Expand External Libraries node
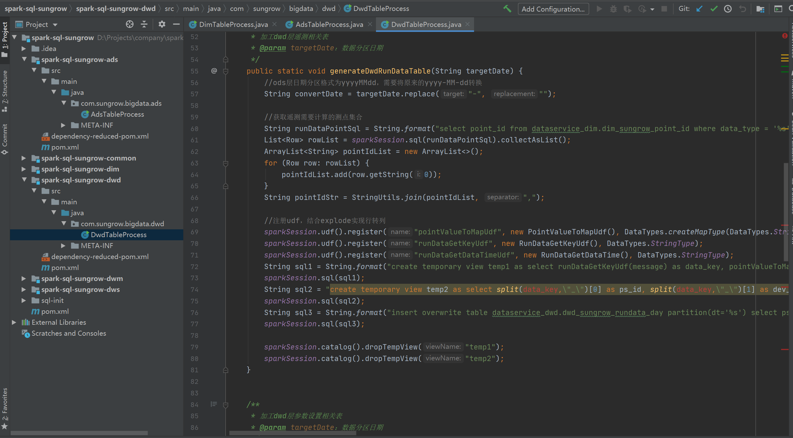The image size is (793, 438). click(x=14, y=322)
